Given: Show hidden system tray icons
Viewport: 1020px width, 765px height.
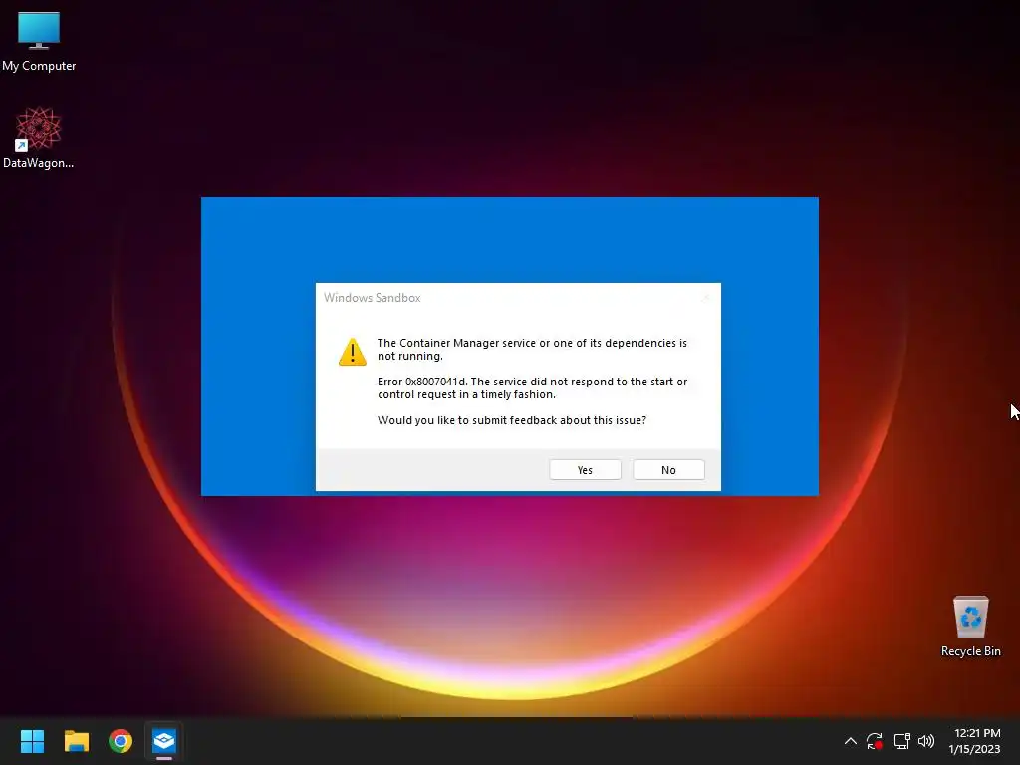Looking at the screenshot, I should (851, 741).
